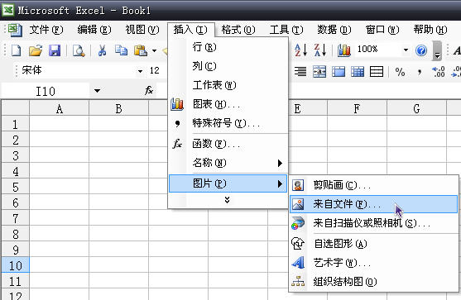Viewport: 461px width, 300px height.
Task: Open the 工具(T) menu
Action: (286, 30)
